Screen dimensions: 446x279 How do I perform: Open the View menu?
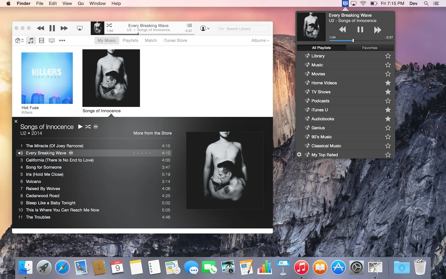point(67,3)
